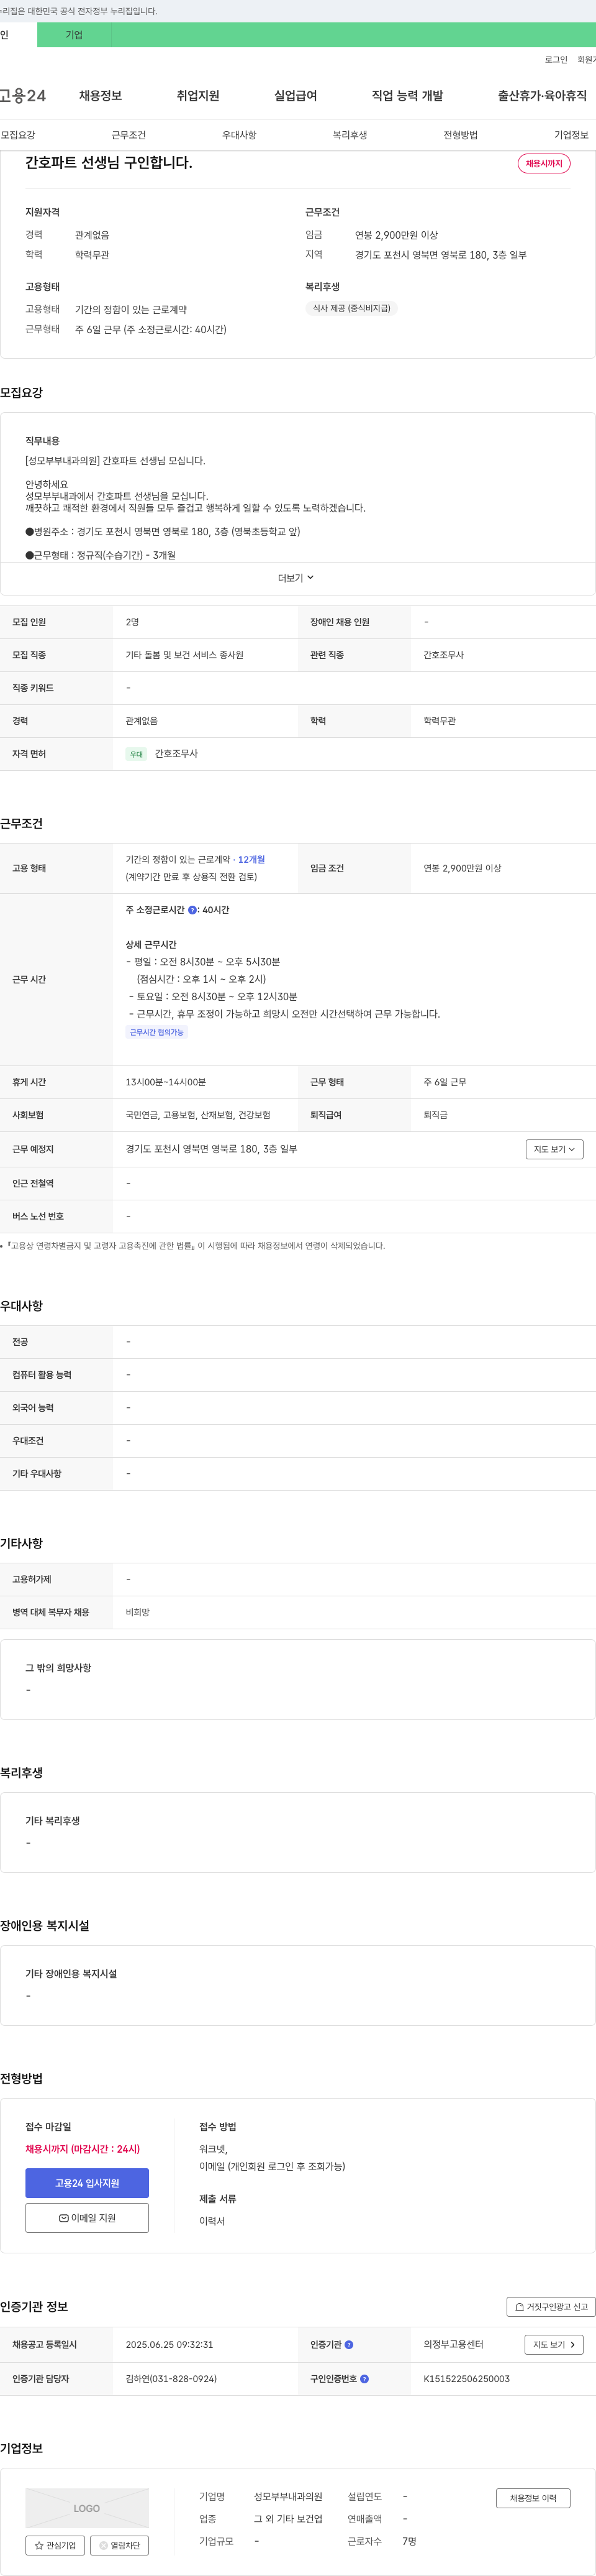The height and width of the screenshot is (2576, 596).
Task: Click the 채용시까지 deadline badge
Action: point(544,163)
